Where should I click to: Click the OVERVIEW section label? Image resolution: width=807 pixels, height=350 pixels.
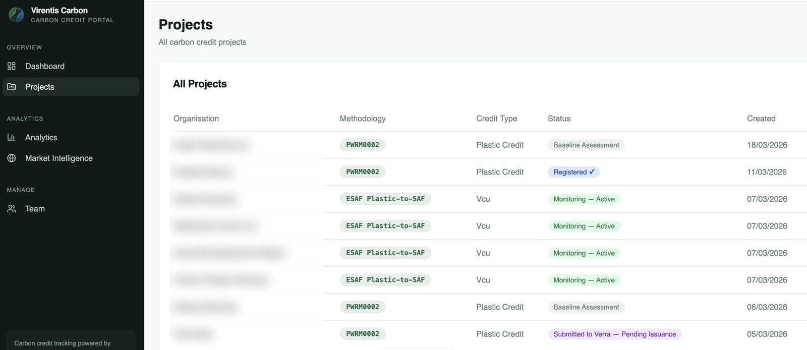[24, 47]
